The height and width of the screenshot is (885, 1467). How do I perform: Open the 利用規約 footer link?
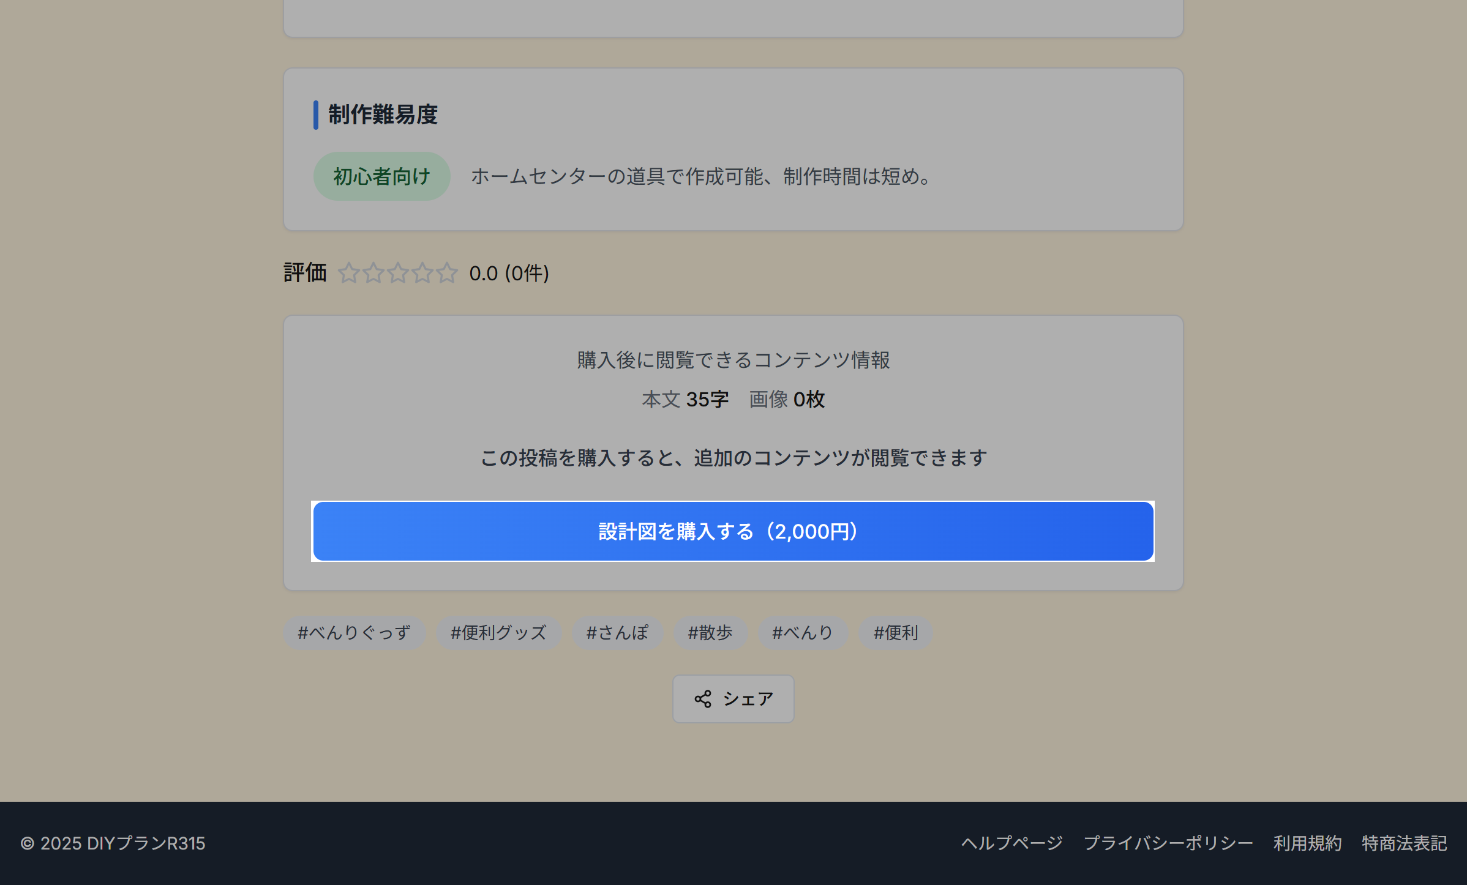[1307, 843]
